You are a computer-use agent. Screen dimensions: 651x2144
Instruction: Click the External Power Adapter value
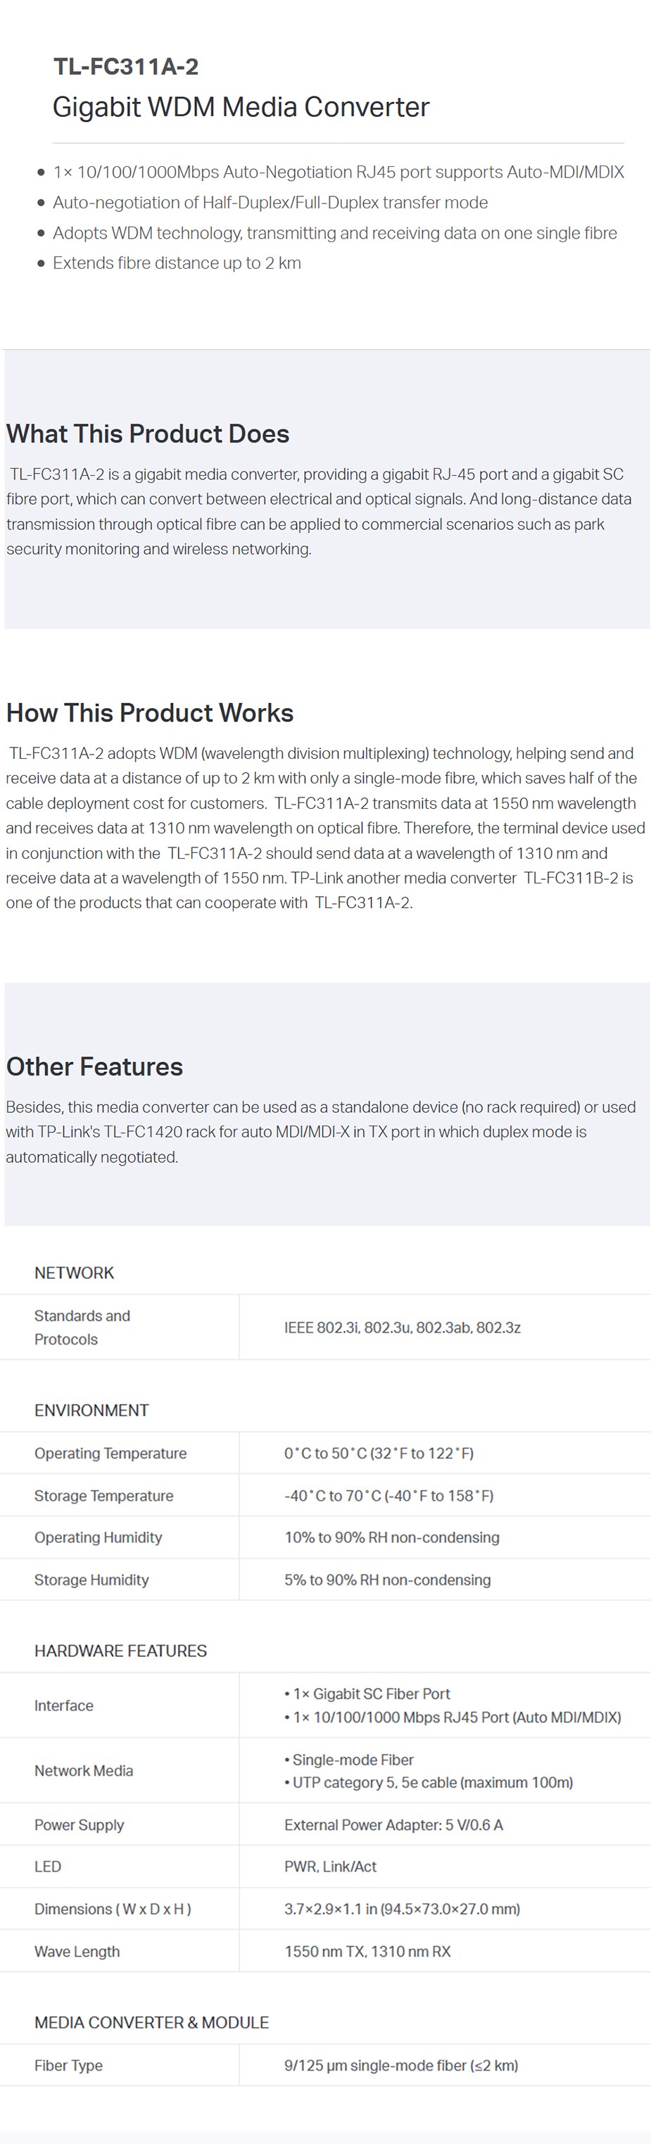[x=393, y=1824]
